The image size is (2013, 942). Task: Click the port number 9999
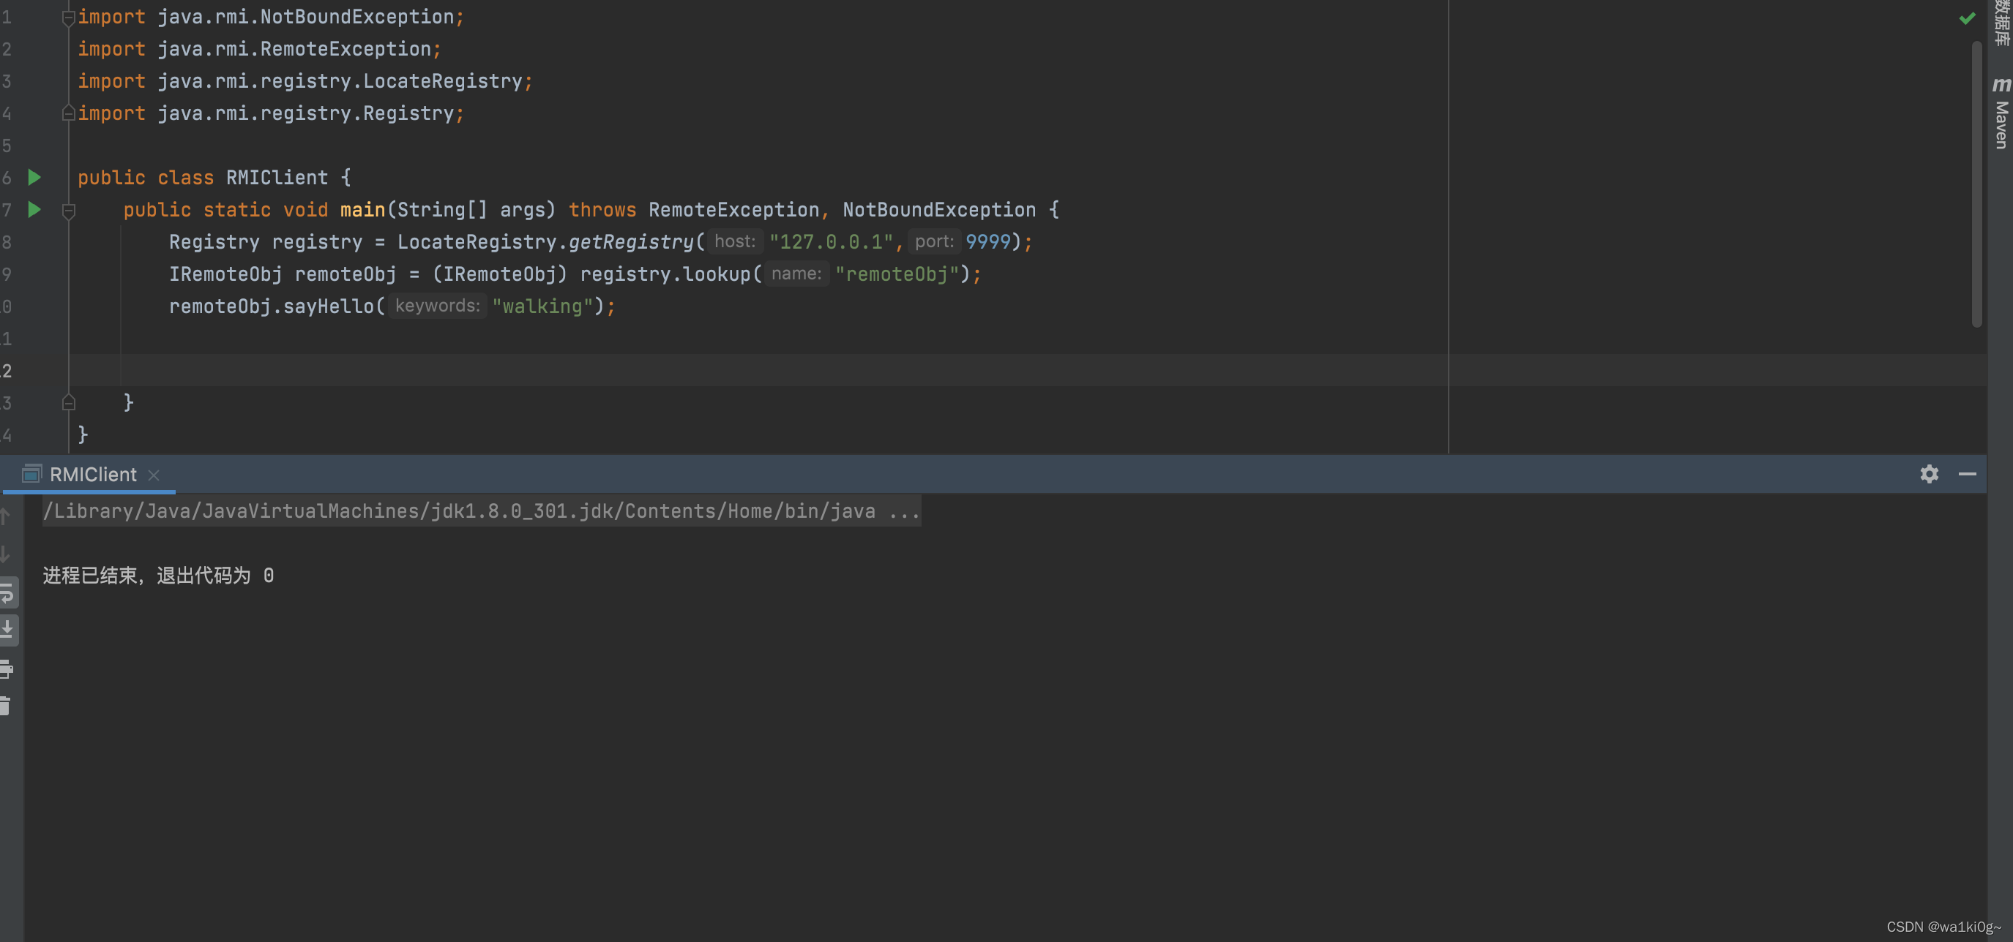coord(987,242)
